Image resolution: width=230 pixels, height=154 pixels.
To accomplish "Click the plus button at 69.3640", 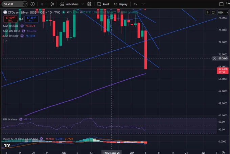I will coord(214,58).
